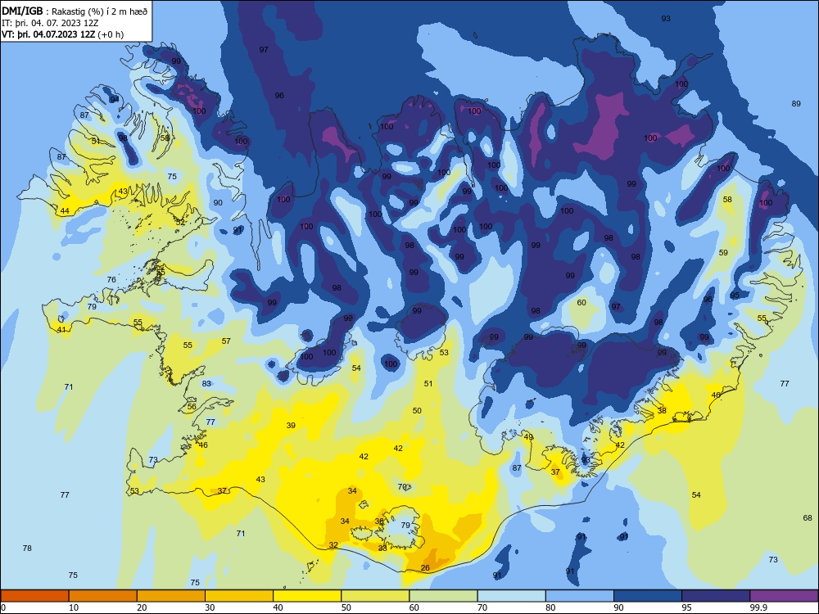This screenshot has width=819, height=614.
Task: Select the purple above-99.9 legend swatch
Action: coord(784,596)
